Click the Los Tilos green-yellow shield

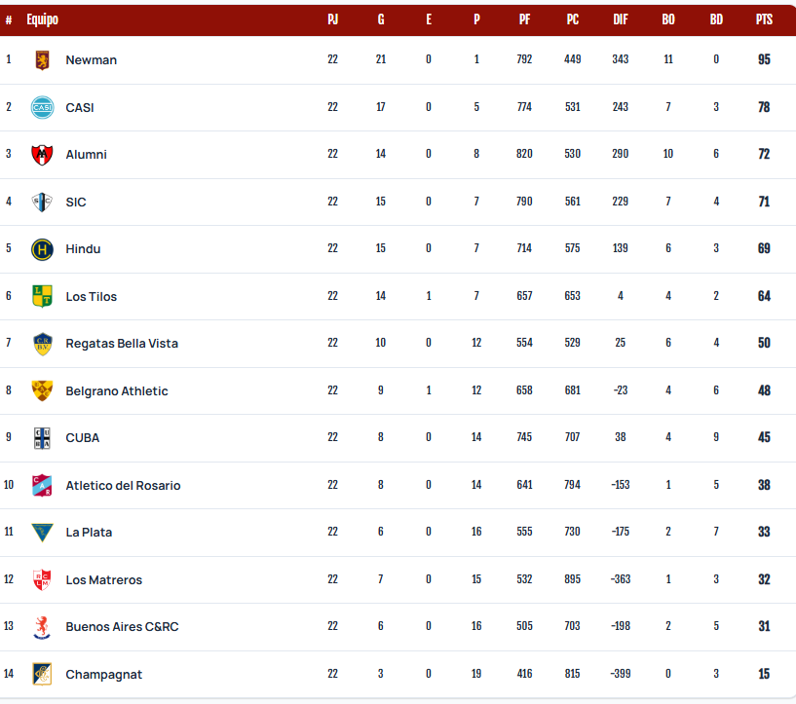pyautogui.click(x=42, y=296)
